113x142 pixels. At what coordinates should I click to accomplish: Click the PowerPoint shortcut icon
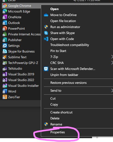click(5, 29)
